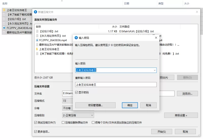Click the 【论坛介绍】.txt file icon in archive list

point(37,31)
